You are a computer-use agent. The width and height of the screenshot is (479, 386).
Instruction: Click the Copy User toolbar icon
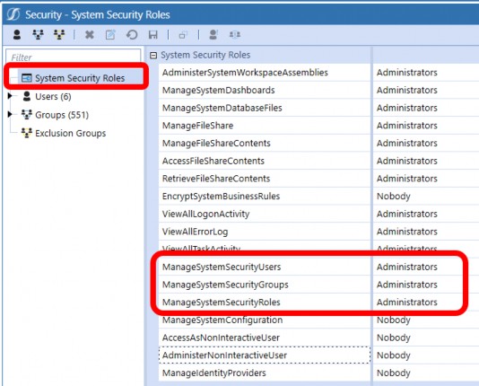(213, 34)
